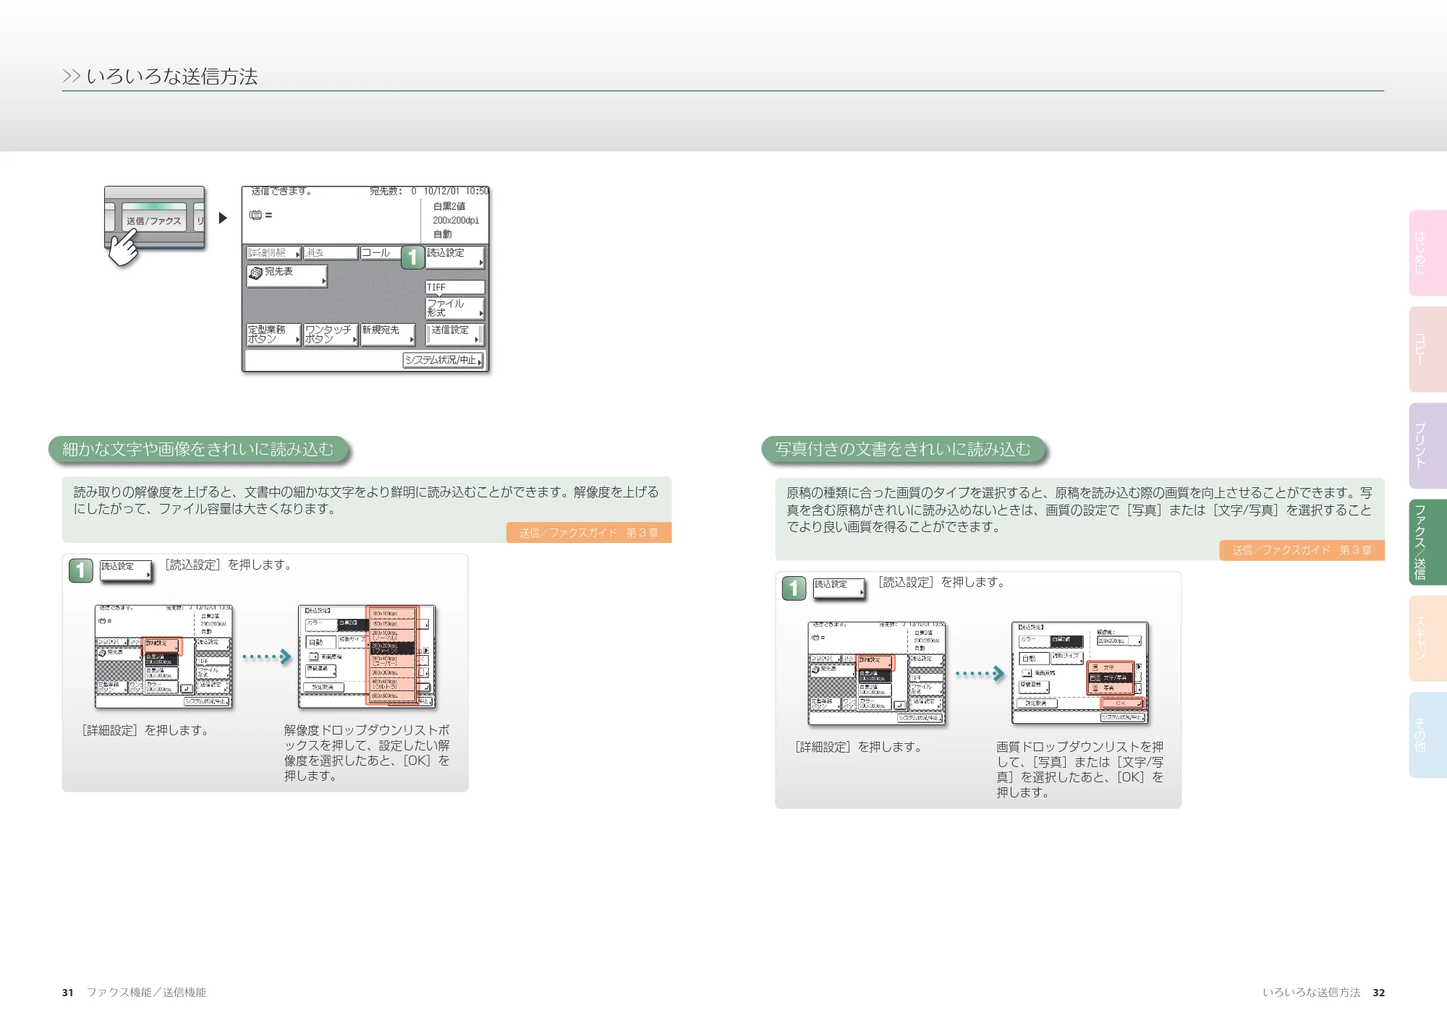The width and height of the screenshot is (1447, 1023).
Task: Select the 文字/写真 image-quality option
Action: tap(1110, 678)
